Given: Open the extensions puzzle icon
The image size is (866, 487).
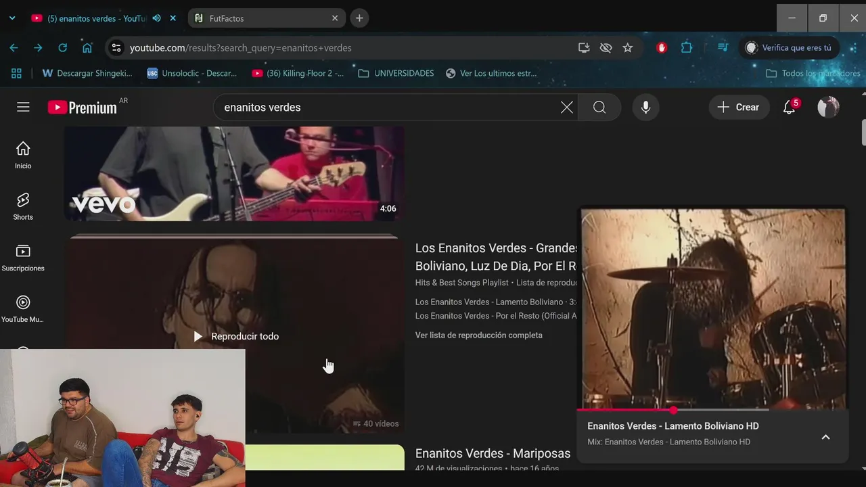Looking at the screenshot, I should [687, 47].
